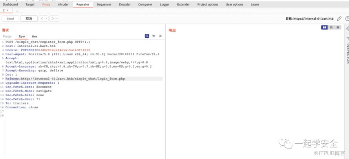
Task: Click the edit target pencil icon
Action: 339,18
